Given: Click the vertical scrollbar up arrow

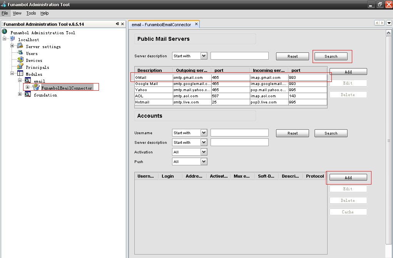Looking at the screenshot, I should (388, 33).
